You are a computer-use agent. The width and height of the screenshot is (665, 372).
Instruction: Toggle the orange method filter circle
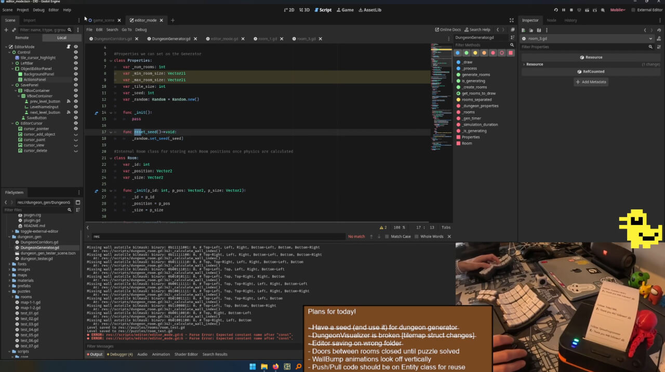coord(484,53)
